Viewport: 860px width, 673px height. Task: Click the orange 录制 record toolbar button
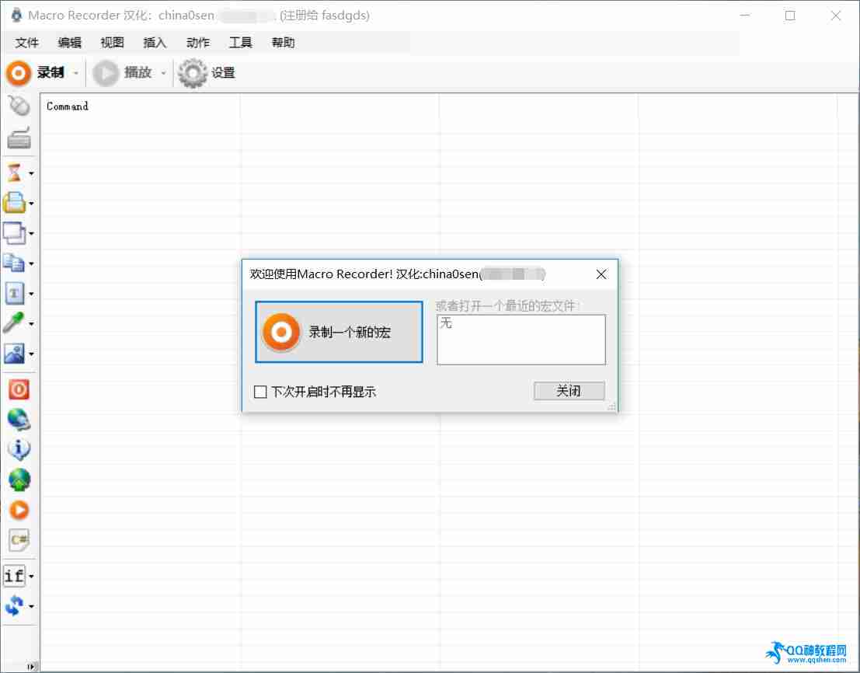35,72
